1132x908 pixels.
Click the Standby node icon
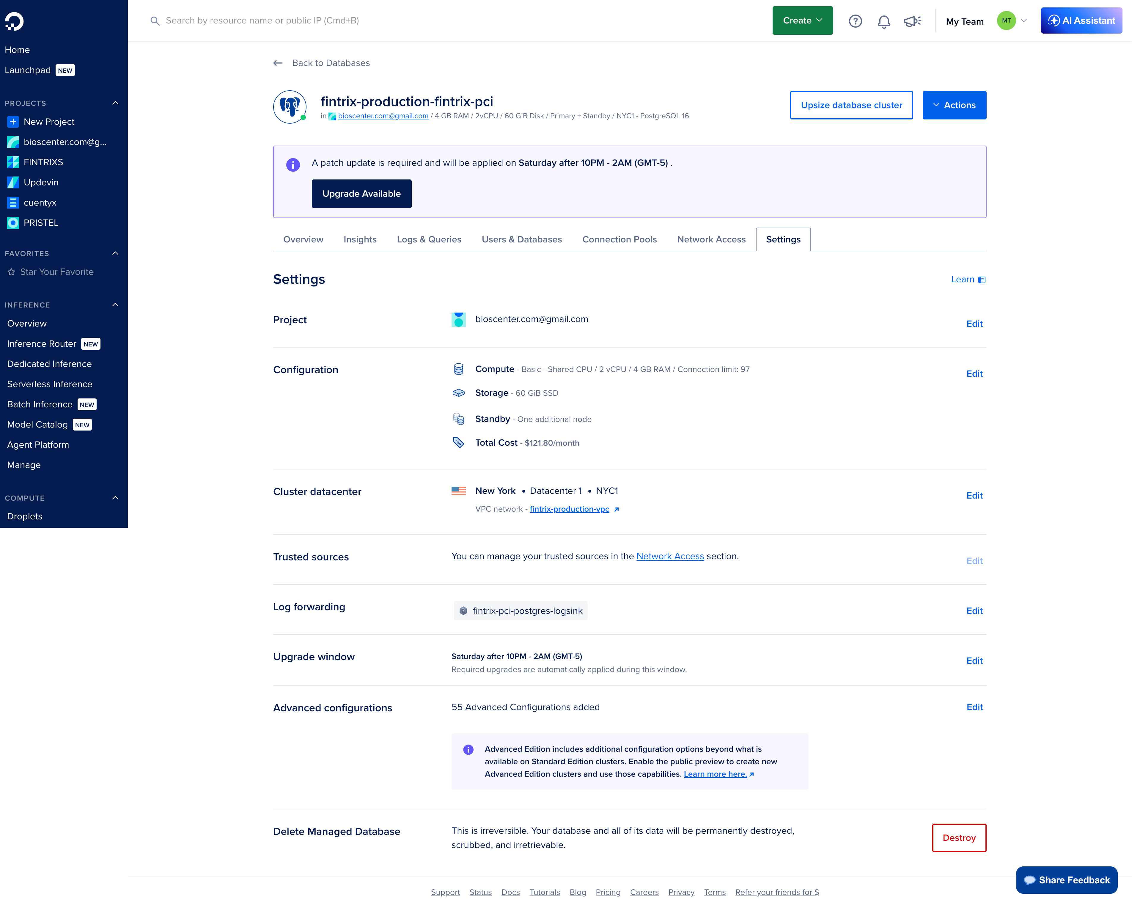[458, 418]
